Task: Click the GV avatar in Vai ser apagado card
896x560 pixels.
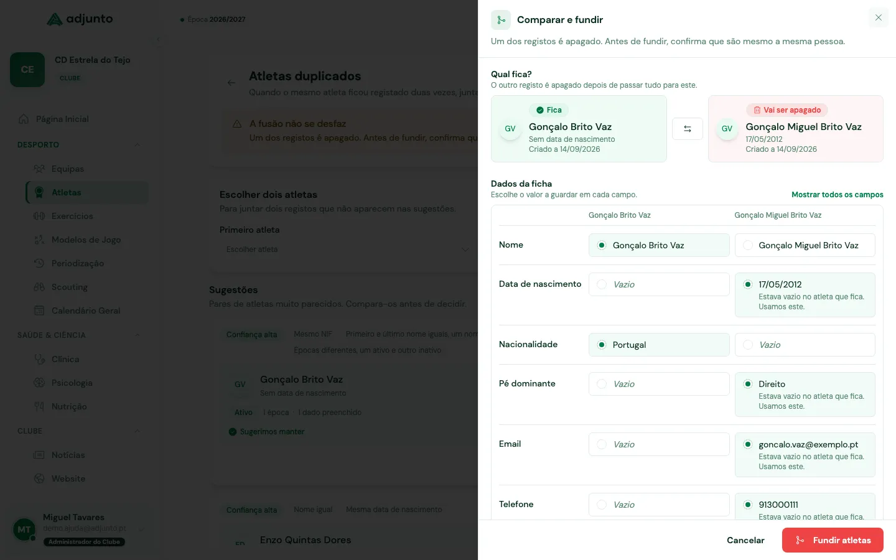Action: [727, 129]
